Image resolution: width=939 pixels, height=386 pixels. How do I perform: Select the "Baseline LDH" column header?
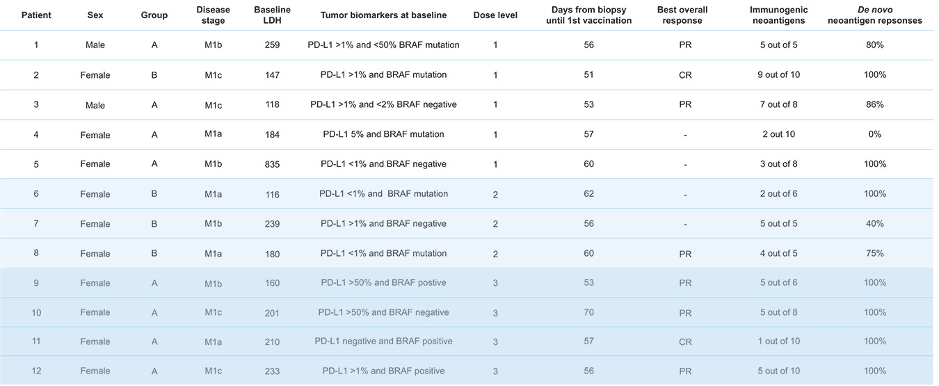272,15
